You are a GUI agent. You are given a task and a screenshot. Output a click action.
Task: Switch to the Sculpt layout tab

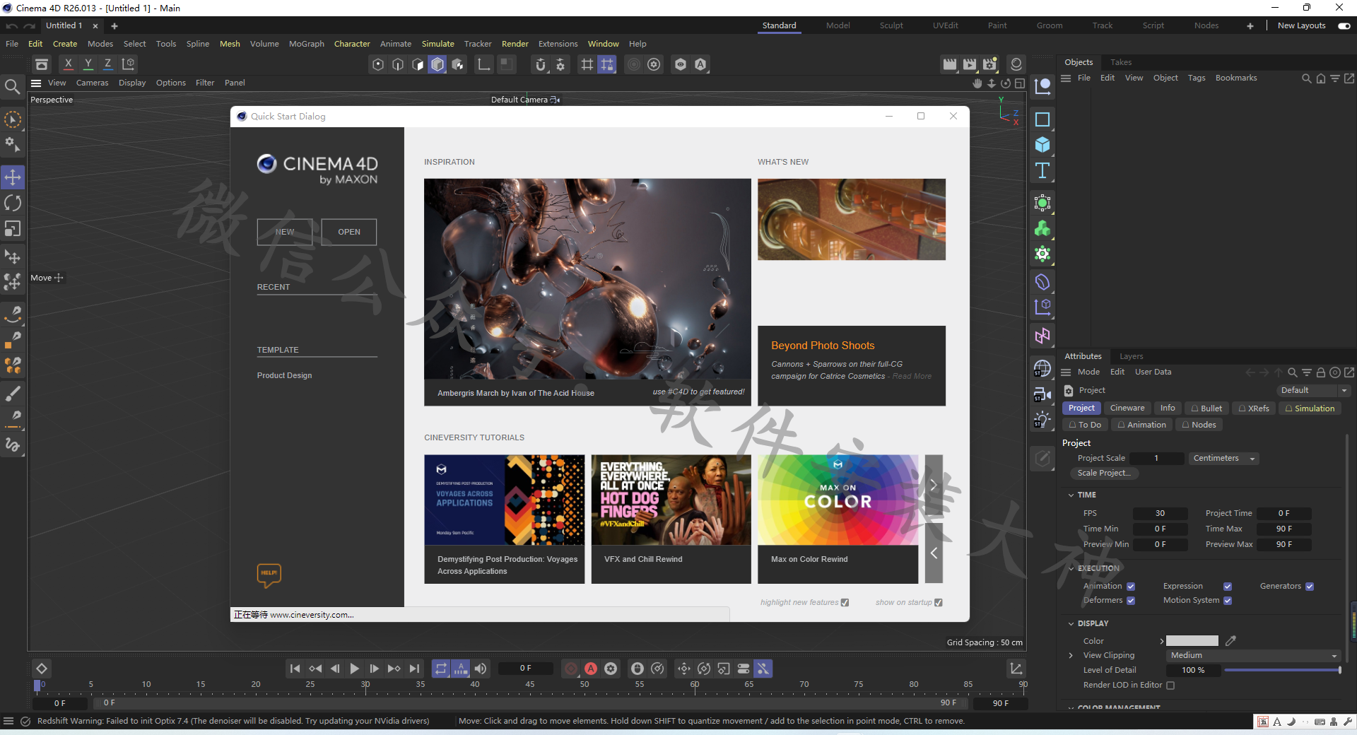pos(891,25)
